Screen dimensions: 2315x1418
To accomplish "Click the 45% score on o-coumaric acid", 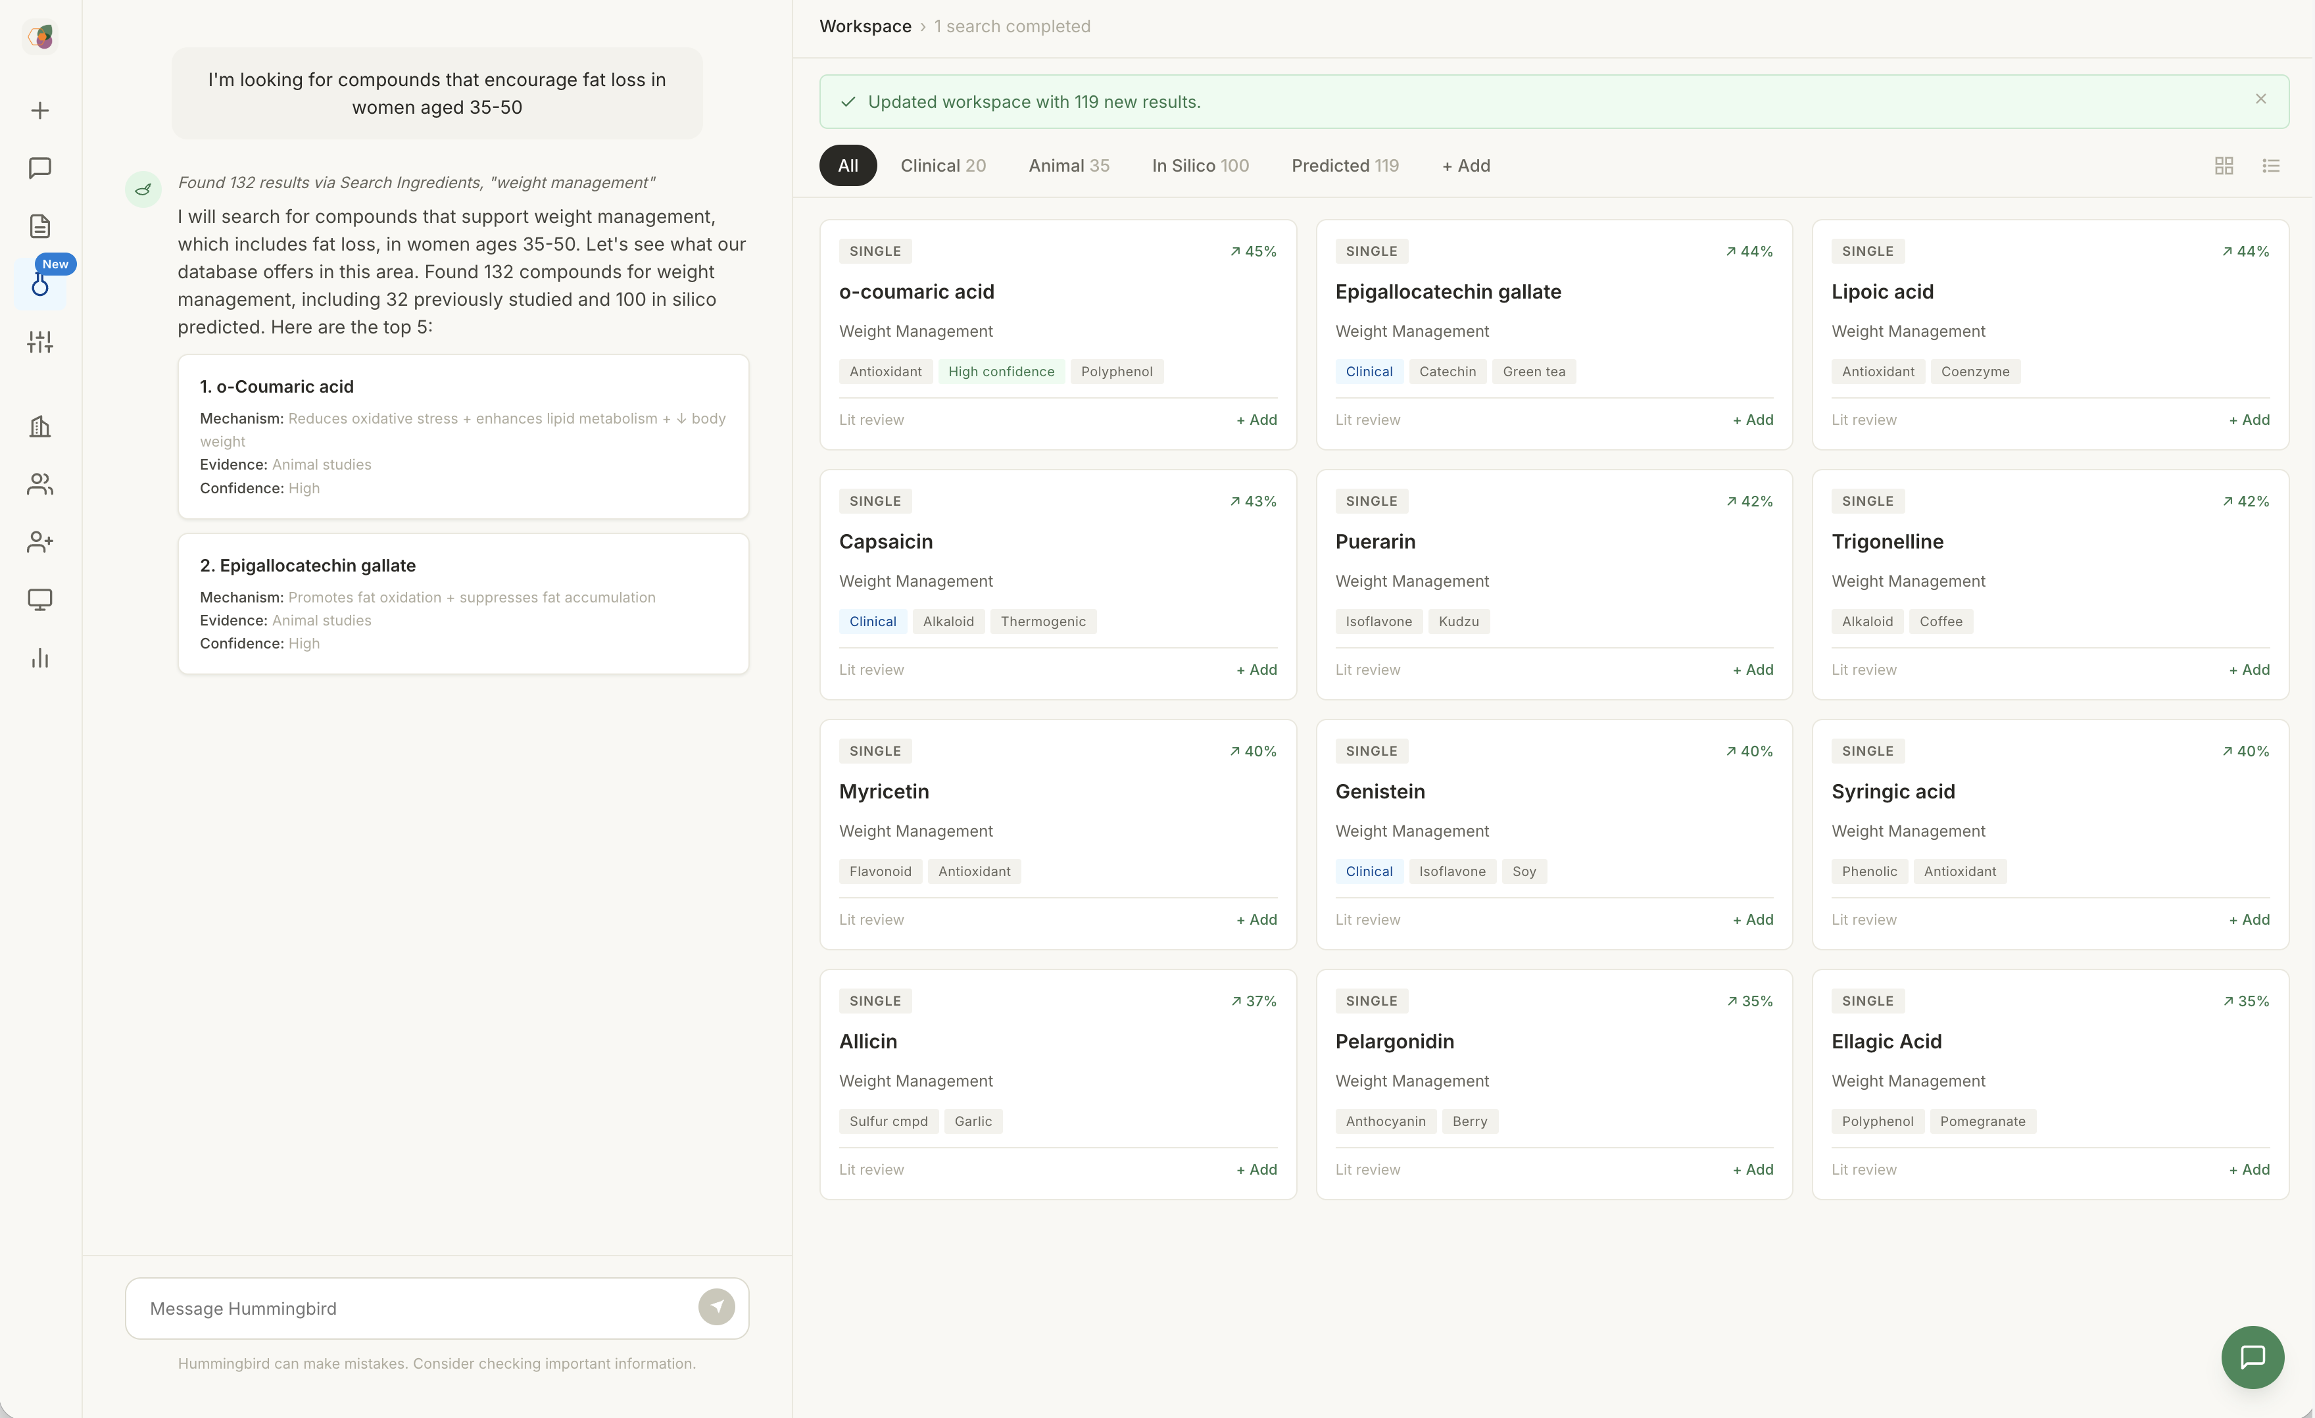I will pyautogui.click(x=1252, y=252).
